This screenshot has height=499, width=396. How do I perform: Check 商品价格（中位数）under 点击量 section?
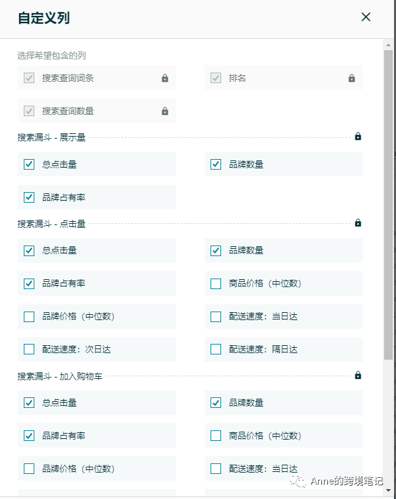[216, 284]
